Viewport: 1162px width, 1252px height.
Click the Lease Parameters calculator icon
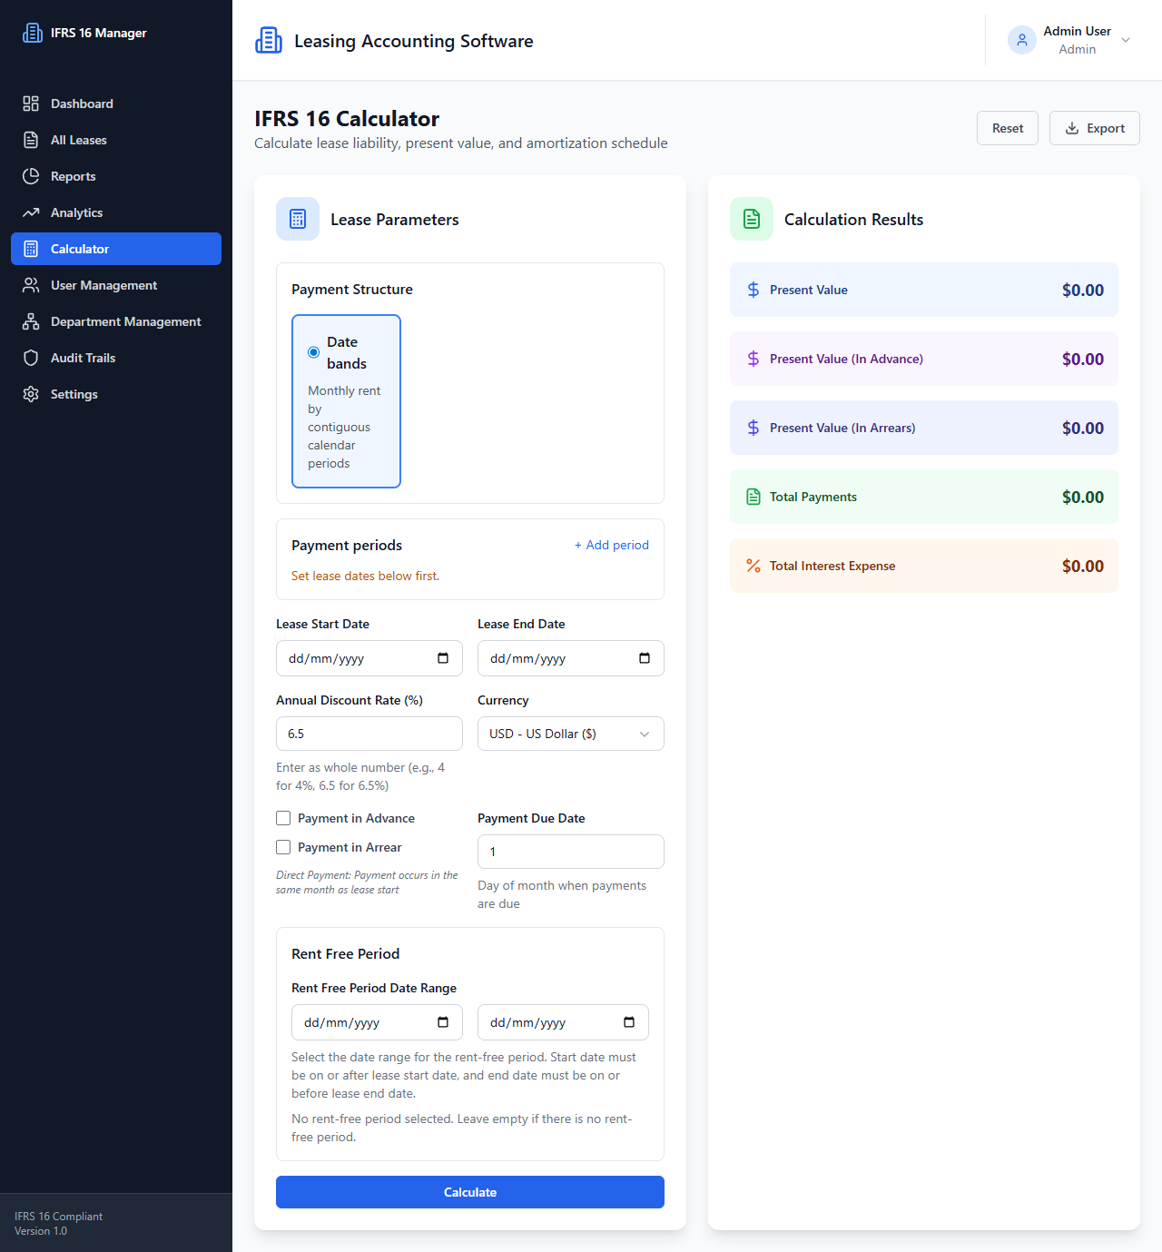coord(298,219)
